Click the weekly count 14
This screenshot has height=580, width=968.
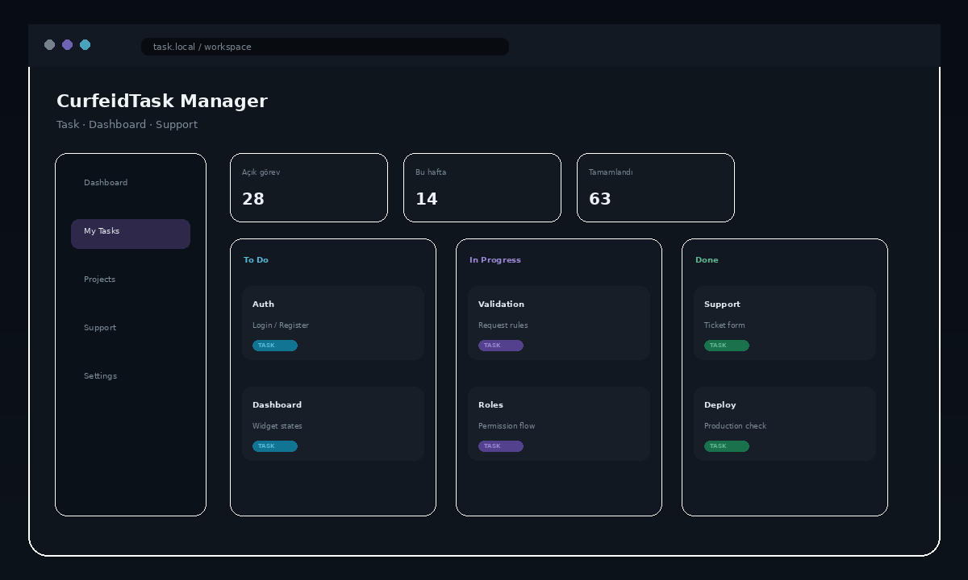coord(427,199)
